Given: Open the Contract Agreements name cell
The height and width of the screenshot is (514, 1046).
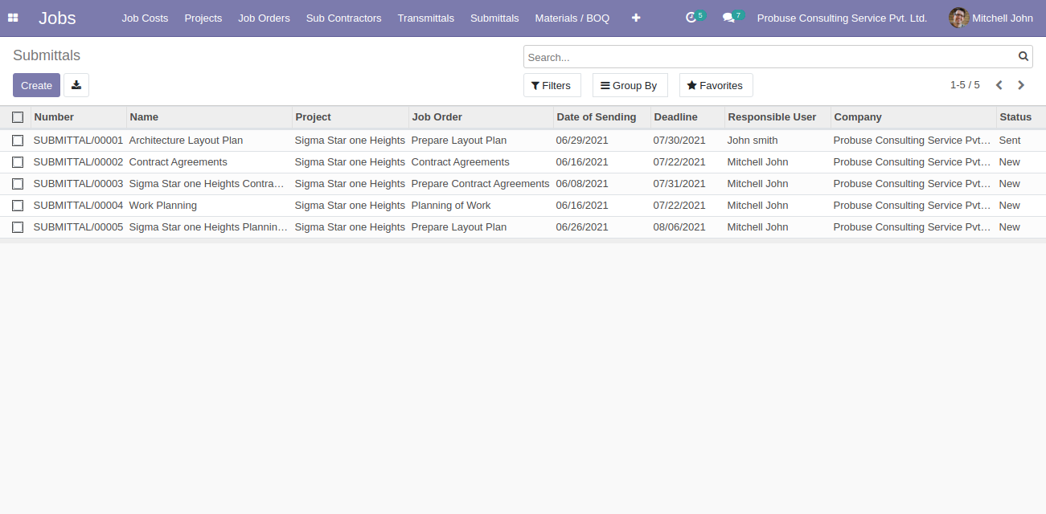Looking at the screenshot, I should point(178,162).
